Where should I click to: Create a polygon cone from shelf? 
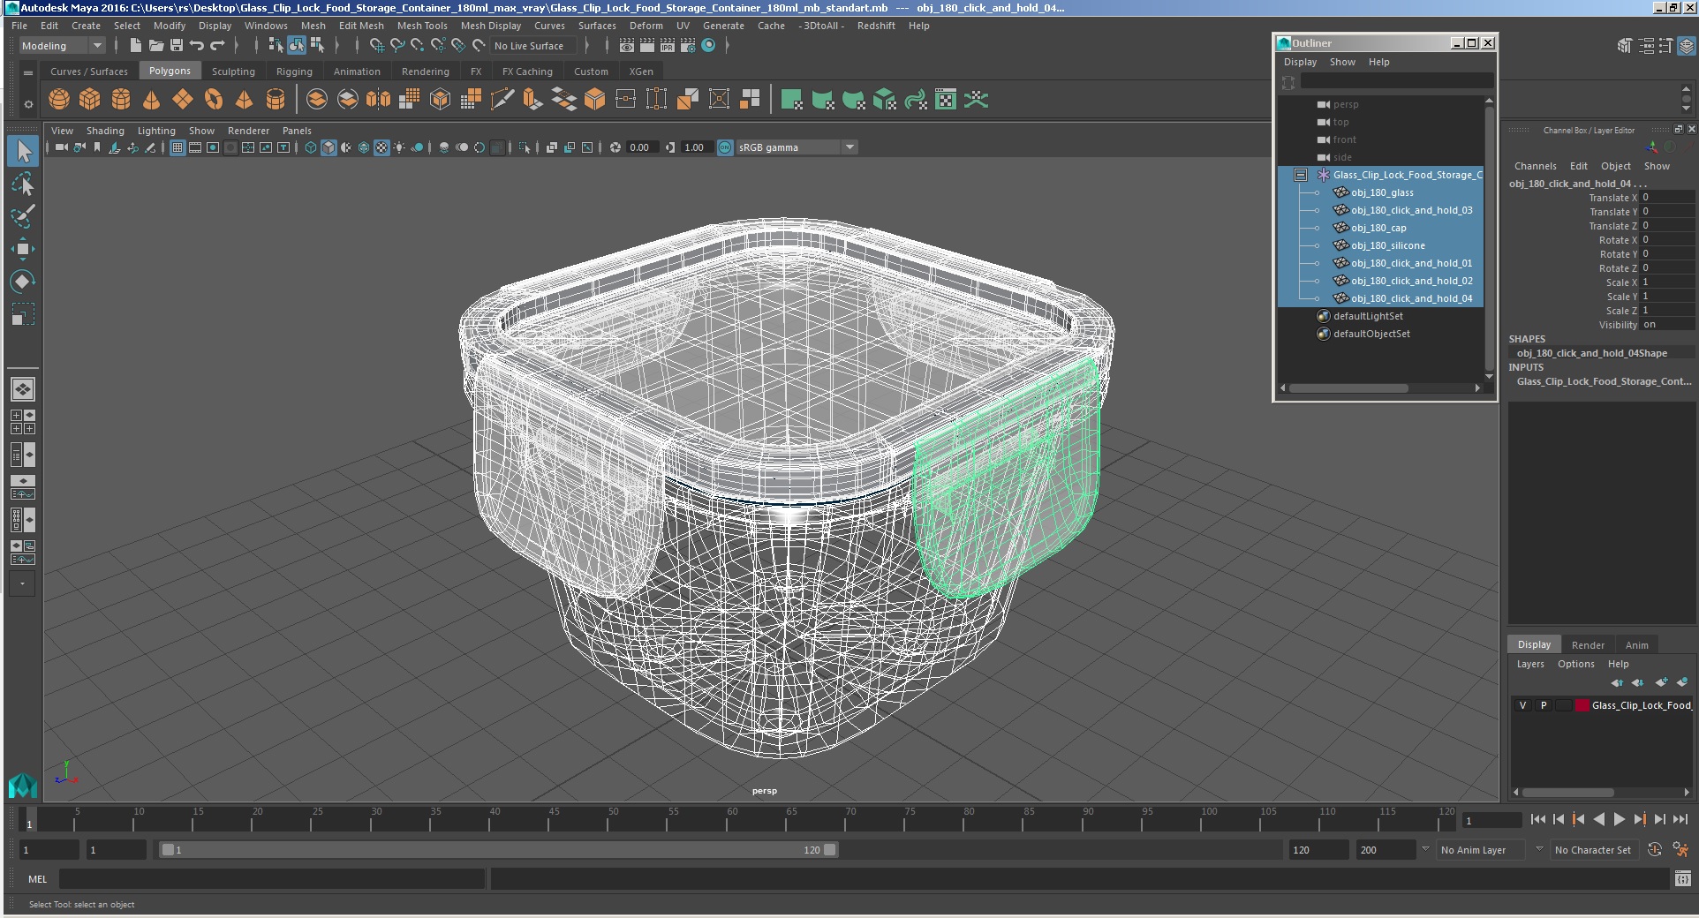pos(152,100)
